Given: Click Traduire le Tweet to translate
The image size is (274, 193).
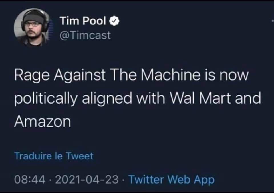Looking at the screenshot, I should pyautogui.click(x=54, y=156).
